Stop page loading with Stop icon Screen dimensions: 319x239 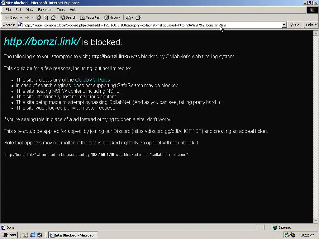point(38,17)
